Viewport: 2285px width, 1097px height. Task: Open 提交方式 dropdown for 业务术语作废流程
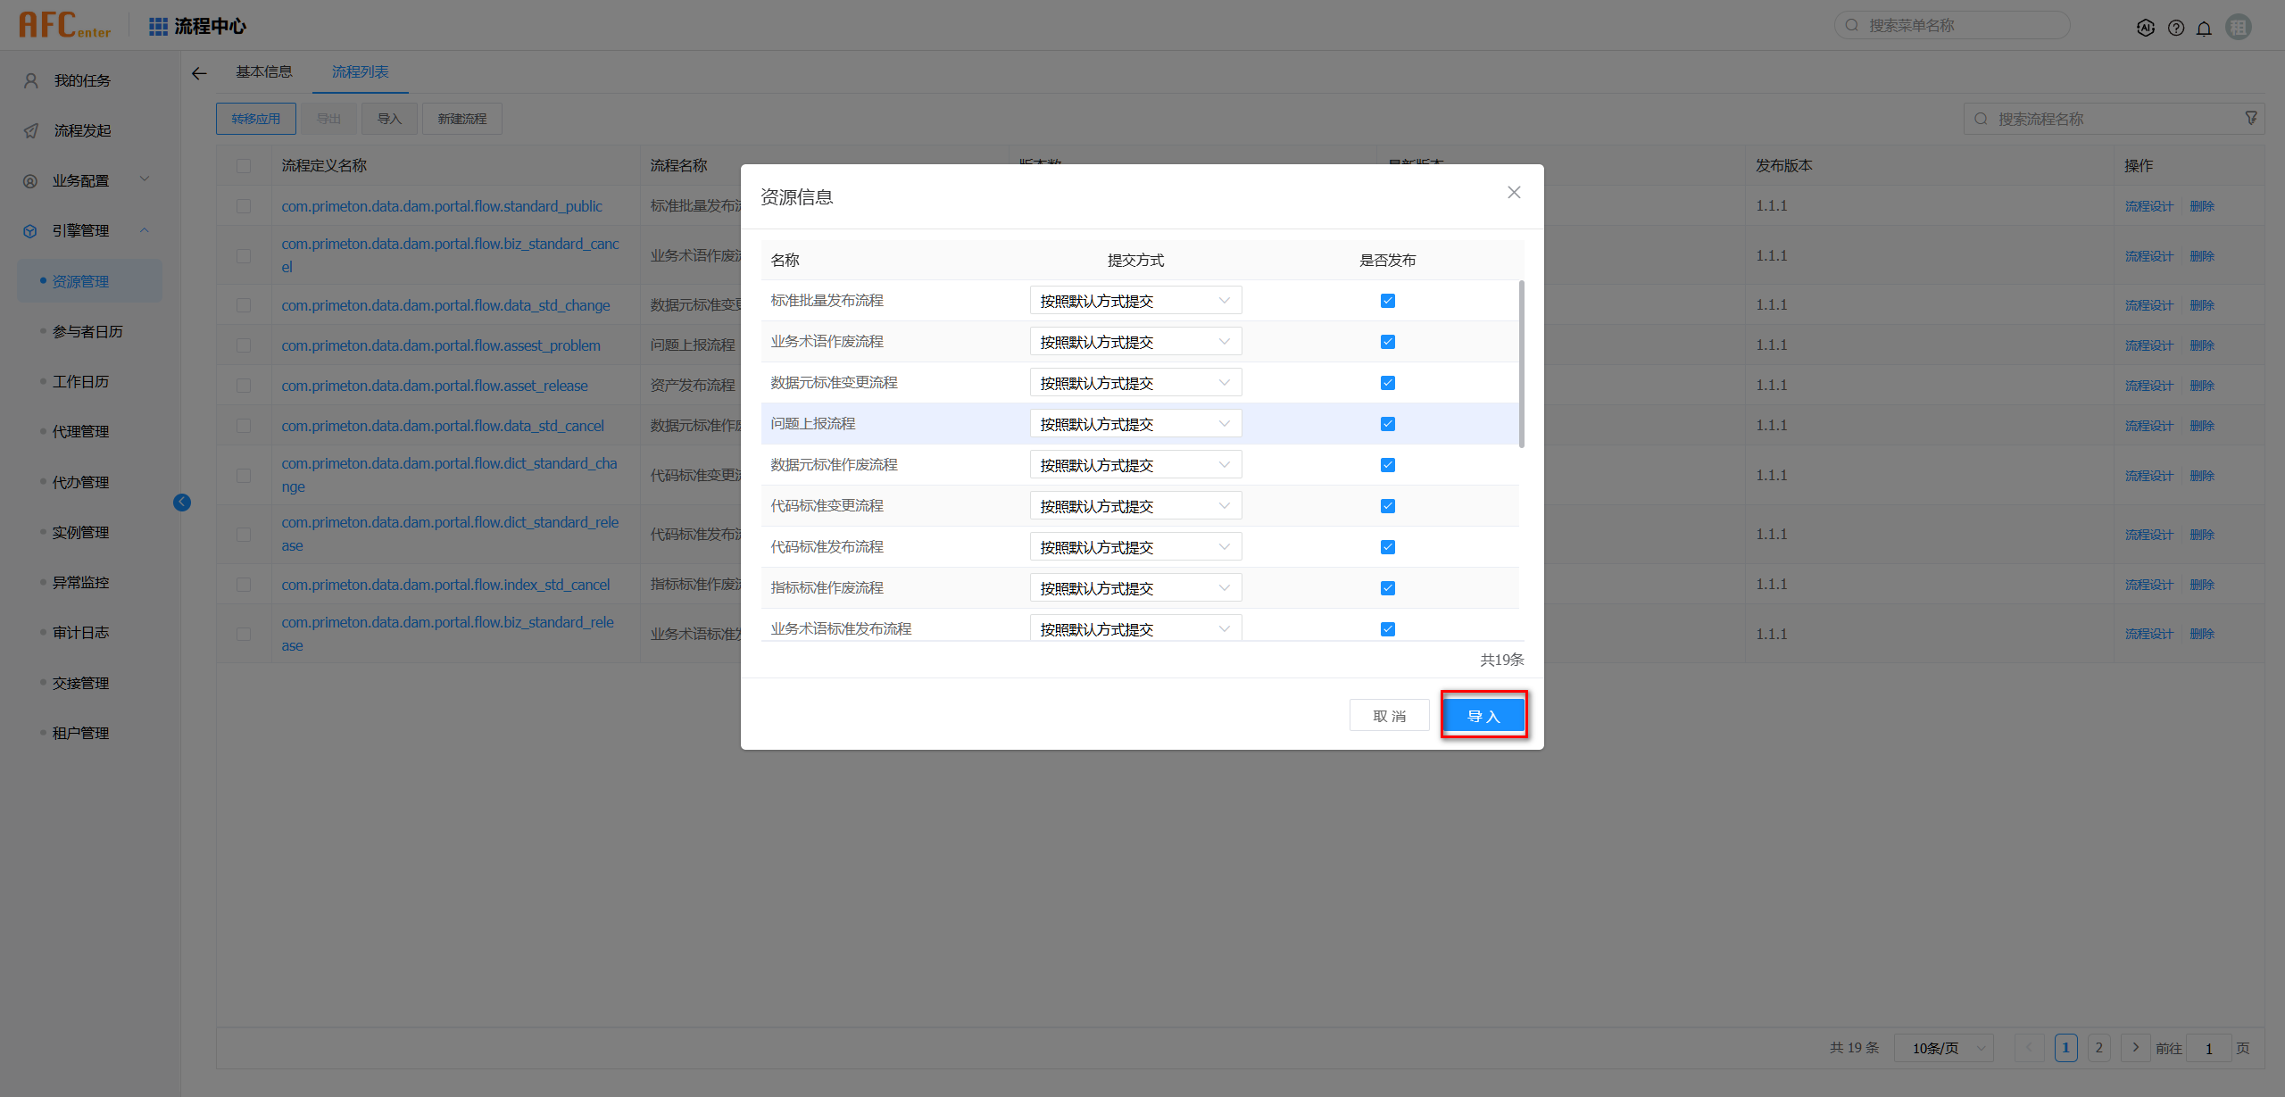(1135, 342)
